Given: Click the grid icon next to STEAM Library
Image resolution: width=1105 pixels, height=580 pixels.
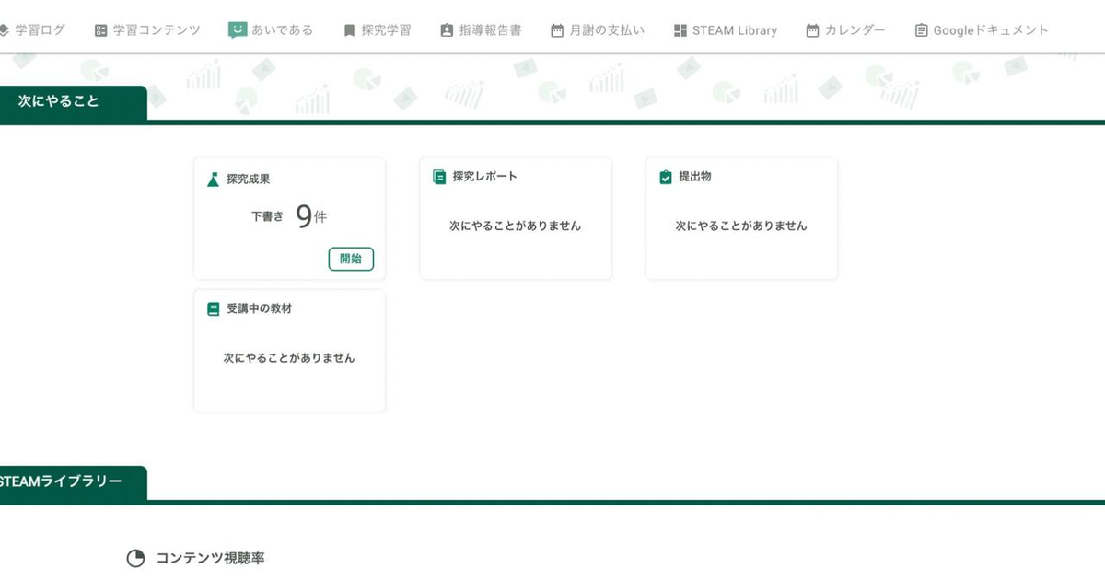Looking at the screenshot, I should (x=680, y=29).
